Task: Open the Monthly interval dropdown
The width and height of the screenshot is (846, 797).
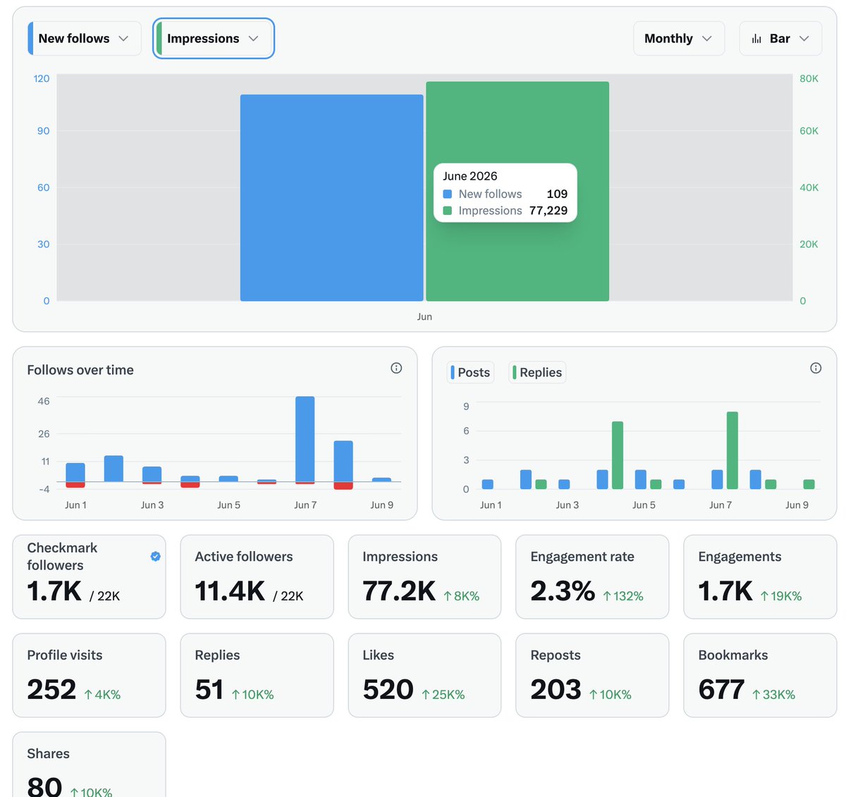Action: (x=679, y=38)
